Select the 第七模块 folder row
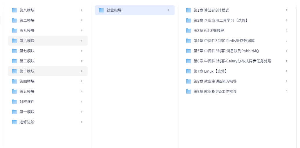The height and width of the screenshot is (148, 300). 27,51
